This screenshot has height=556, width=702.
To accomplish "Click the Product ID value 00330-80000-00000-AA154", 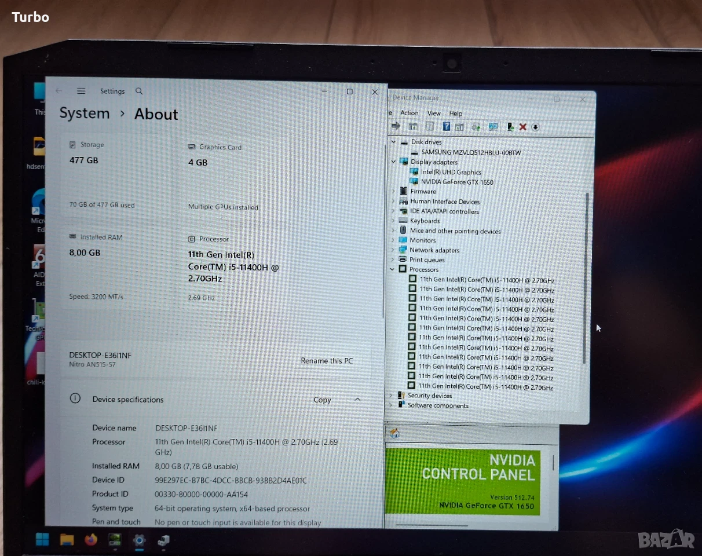I will [202, 494].
